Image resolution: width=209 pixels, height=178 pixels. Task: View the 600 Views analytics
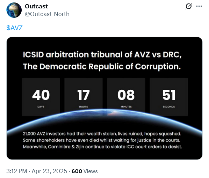click(85, 171)
